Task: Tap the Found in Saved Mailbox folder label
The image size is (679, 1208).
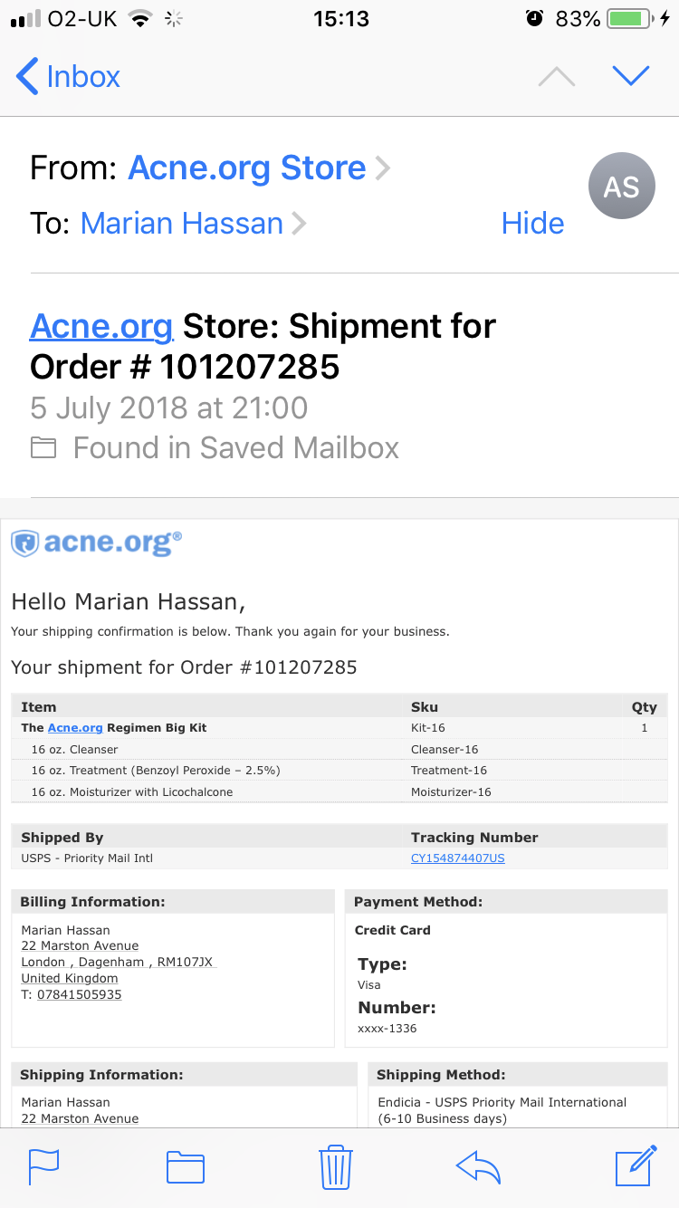Action: 215,447
